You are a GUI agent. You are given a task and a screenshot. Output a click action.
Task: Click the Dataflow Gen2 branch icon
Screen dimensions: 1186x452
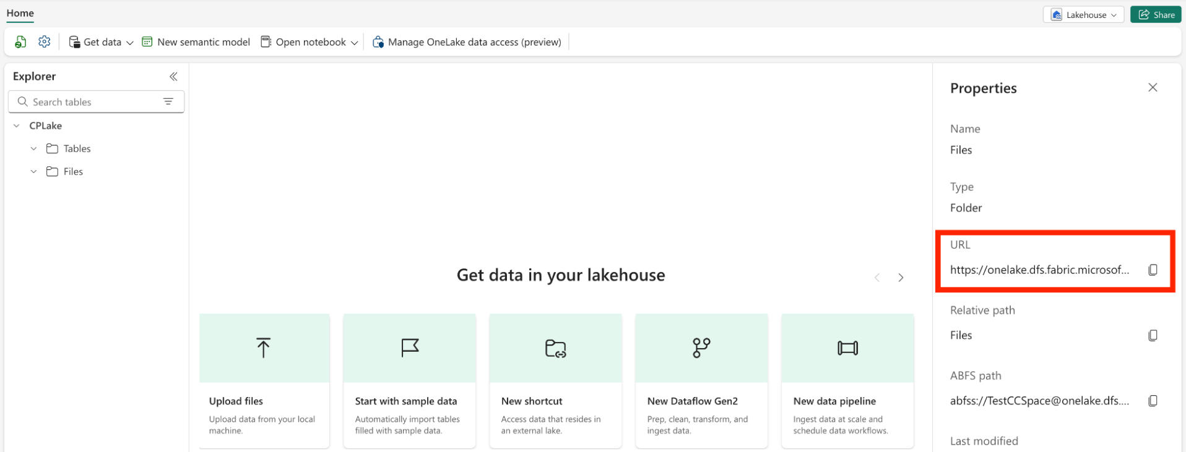[x=701, y=348]
